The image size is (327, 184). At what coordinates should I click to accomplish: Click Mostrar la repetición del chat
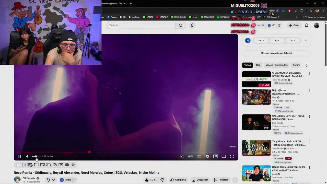276,53
